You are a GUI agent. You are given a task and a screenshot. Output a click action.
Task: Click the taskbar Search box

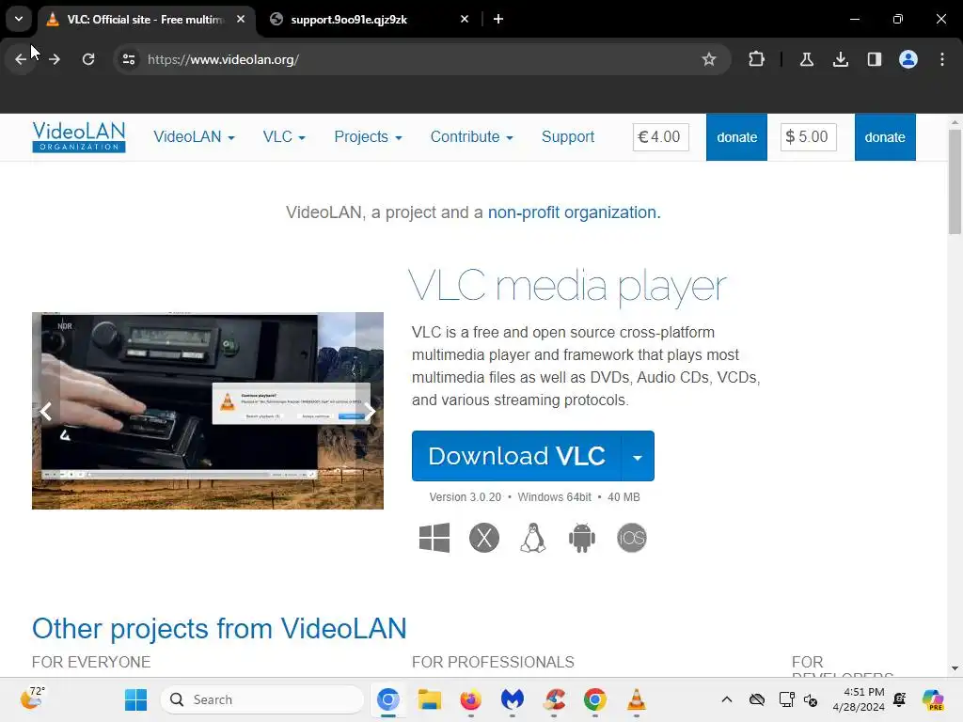click(262, 699)
